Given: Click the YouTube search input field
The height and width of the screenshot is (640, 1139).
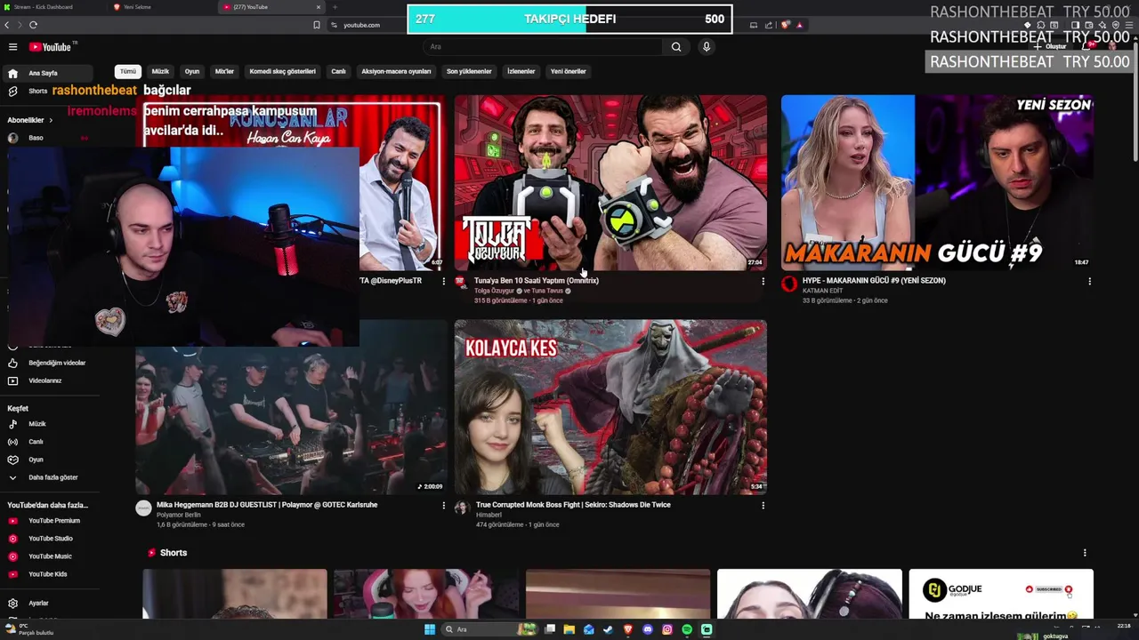Looking at the screenshot, I should (x=543, y=47).
